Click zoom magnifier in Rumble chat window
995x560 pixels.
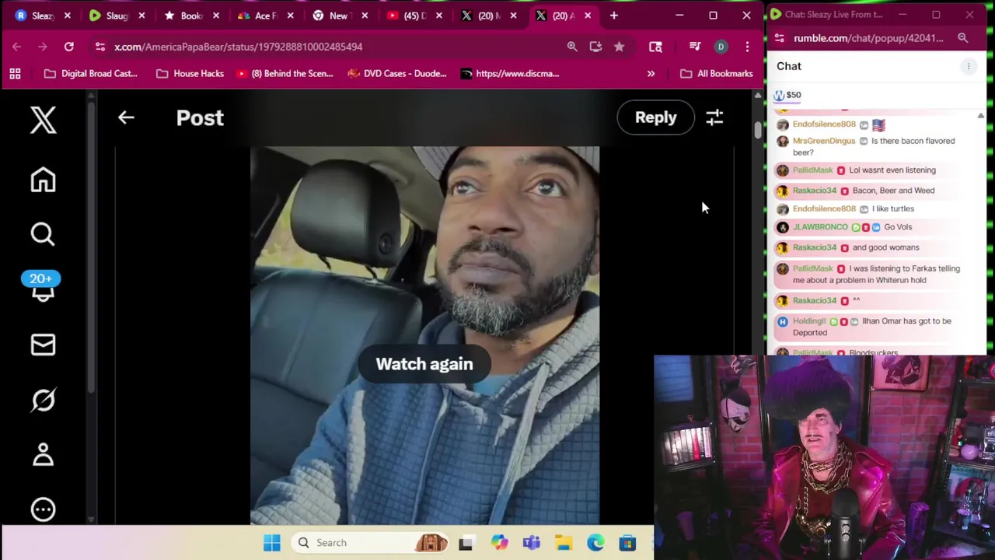[962, 38]
